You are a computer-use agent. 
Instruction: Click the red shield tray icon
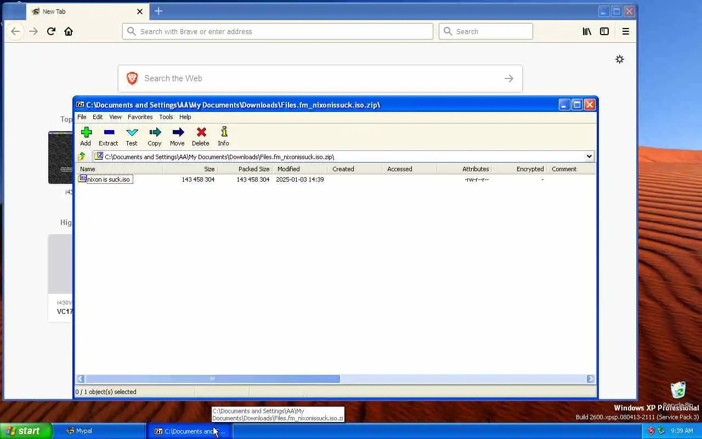651,431
